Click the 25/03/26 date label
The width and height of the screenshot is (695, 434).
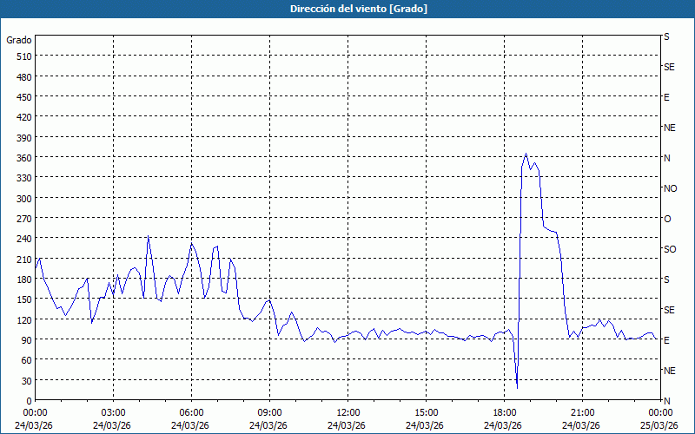[x=660, y=425]
